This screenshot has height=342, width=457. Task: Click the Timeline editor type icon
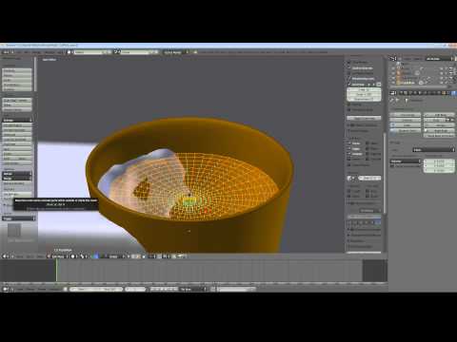[x=5, y=289]
